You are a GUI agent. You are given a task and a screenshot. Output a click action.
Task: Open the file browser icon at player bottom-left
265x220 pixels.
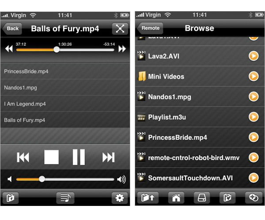[x=11, y=198]
